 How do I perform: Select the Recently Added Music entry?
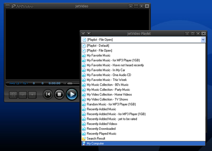point(143,109)
